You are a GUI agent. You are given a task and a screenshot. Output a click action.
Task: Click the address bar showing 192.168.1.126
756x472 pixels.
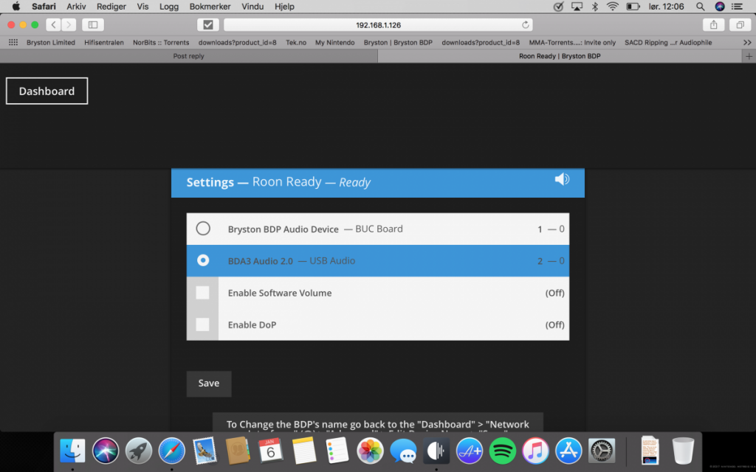point(379,24)
